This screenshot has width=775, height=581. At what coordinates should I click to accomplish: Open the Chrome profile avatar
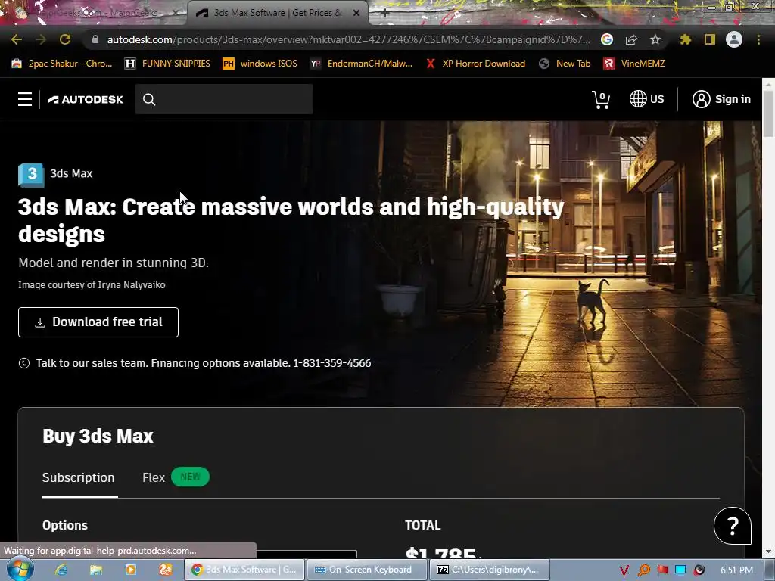coord(734,39)
